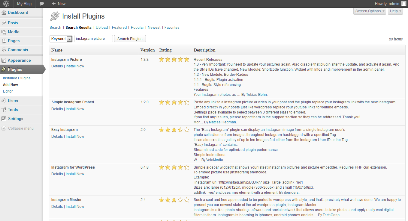Open the comments bubble icon in toolbar
Viewport: 408px width, 221px height.
pos(42,4)
